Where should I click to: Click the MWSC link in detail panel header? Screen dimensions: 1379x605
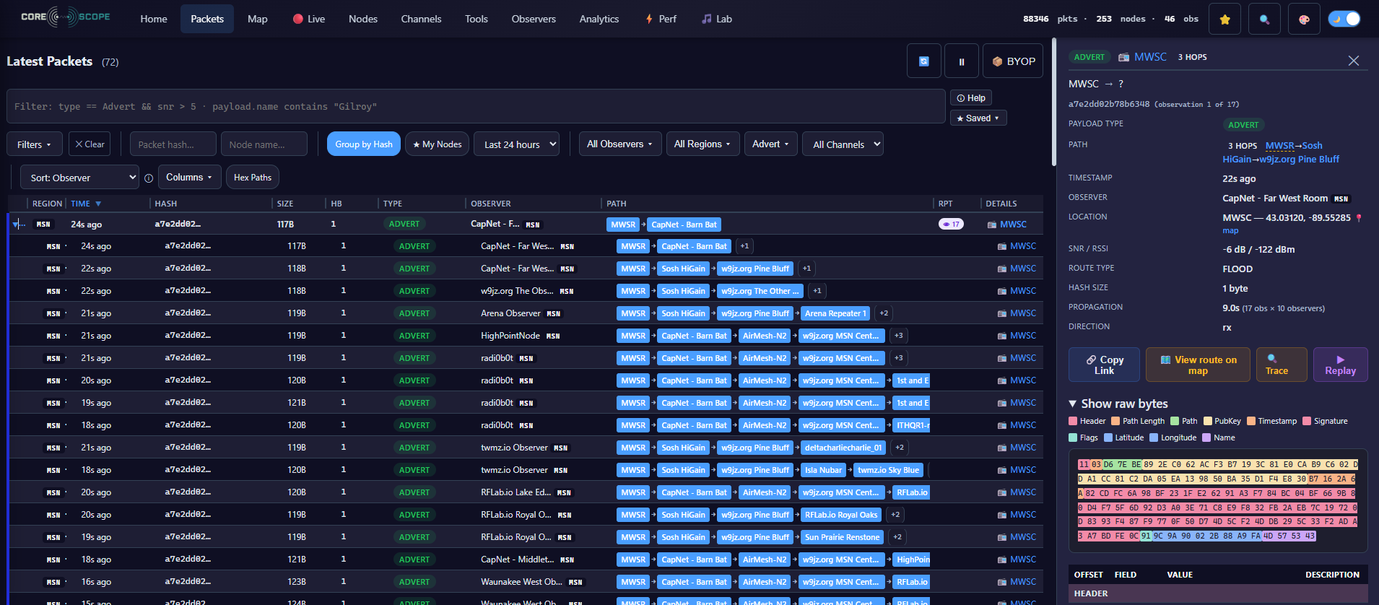point(1150,57)
